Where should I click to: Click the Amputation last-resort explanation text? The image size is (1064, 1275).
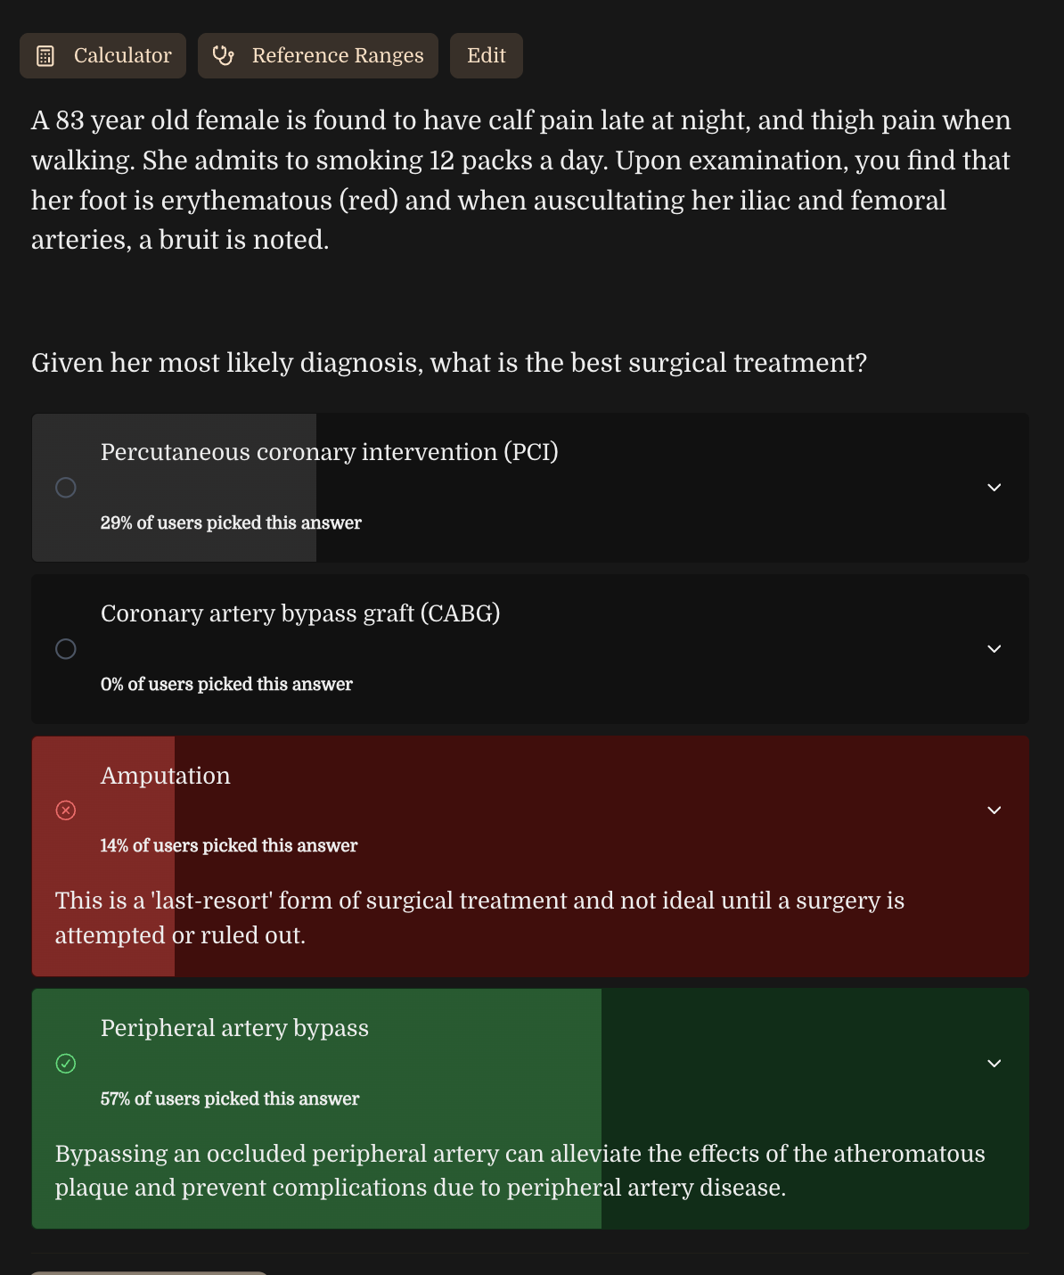pos(479,917)
